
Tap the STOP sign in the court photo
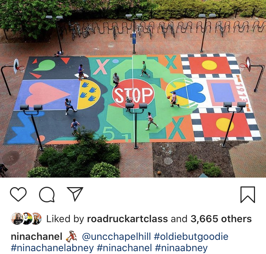tap(133, 94)
